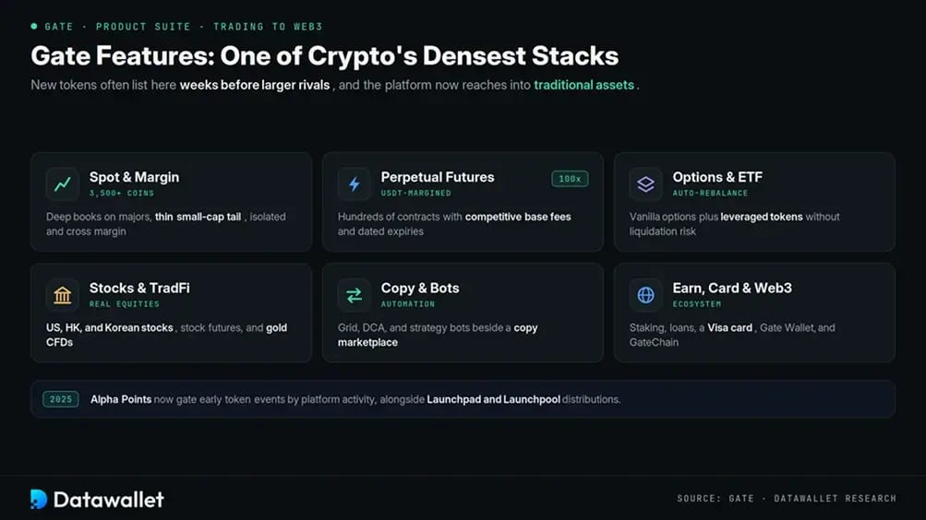The height and width of the screenshot is (520, 926).
Task: Click the Earn, Card & Web3 globe icon
Action: click(x=645, y=295)
